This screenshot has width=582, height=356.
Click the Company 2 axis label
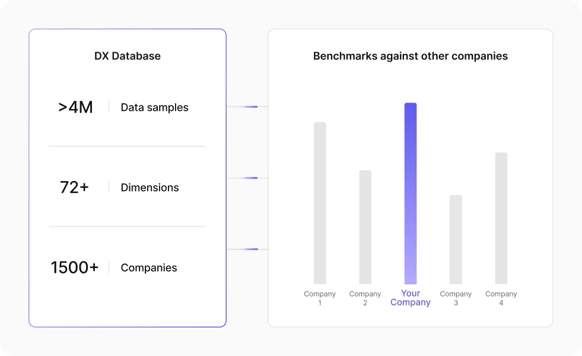point(365,298)
